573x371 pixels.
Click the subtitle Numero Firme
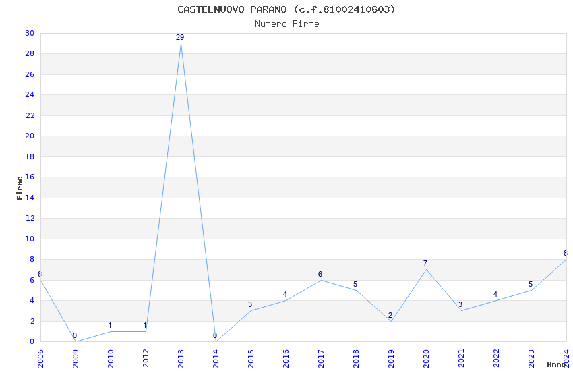tap(287, 24)
